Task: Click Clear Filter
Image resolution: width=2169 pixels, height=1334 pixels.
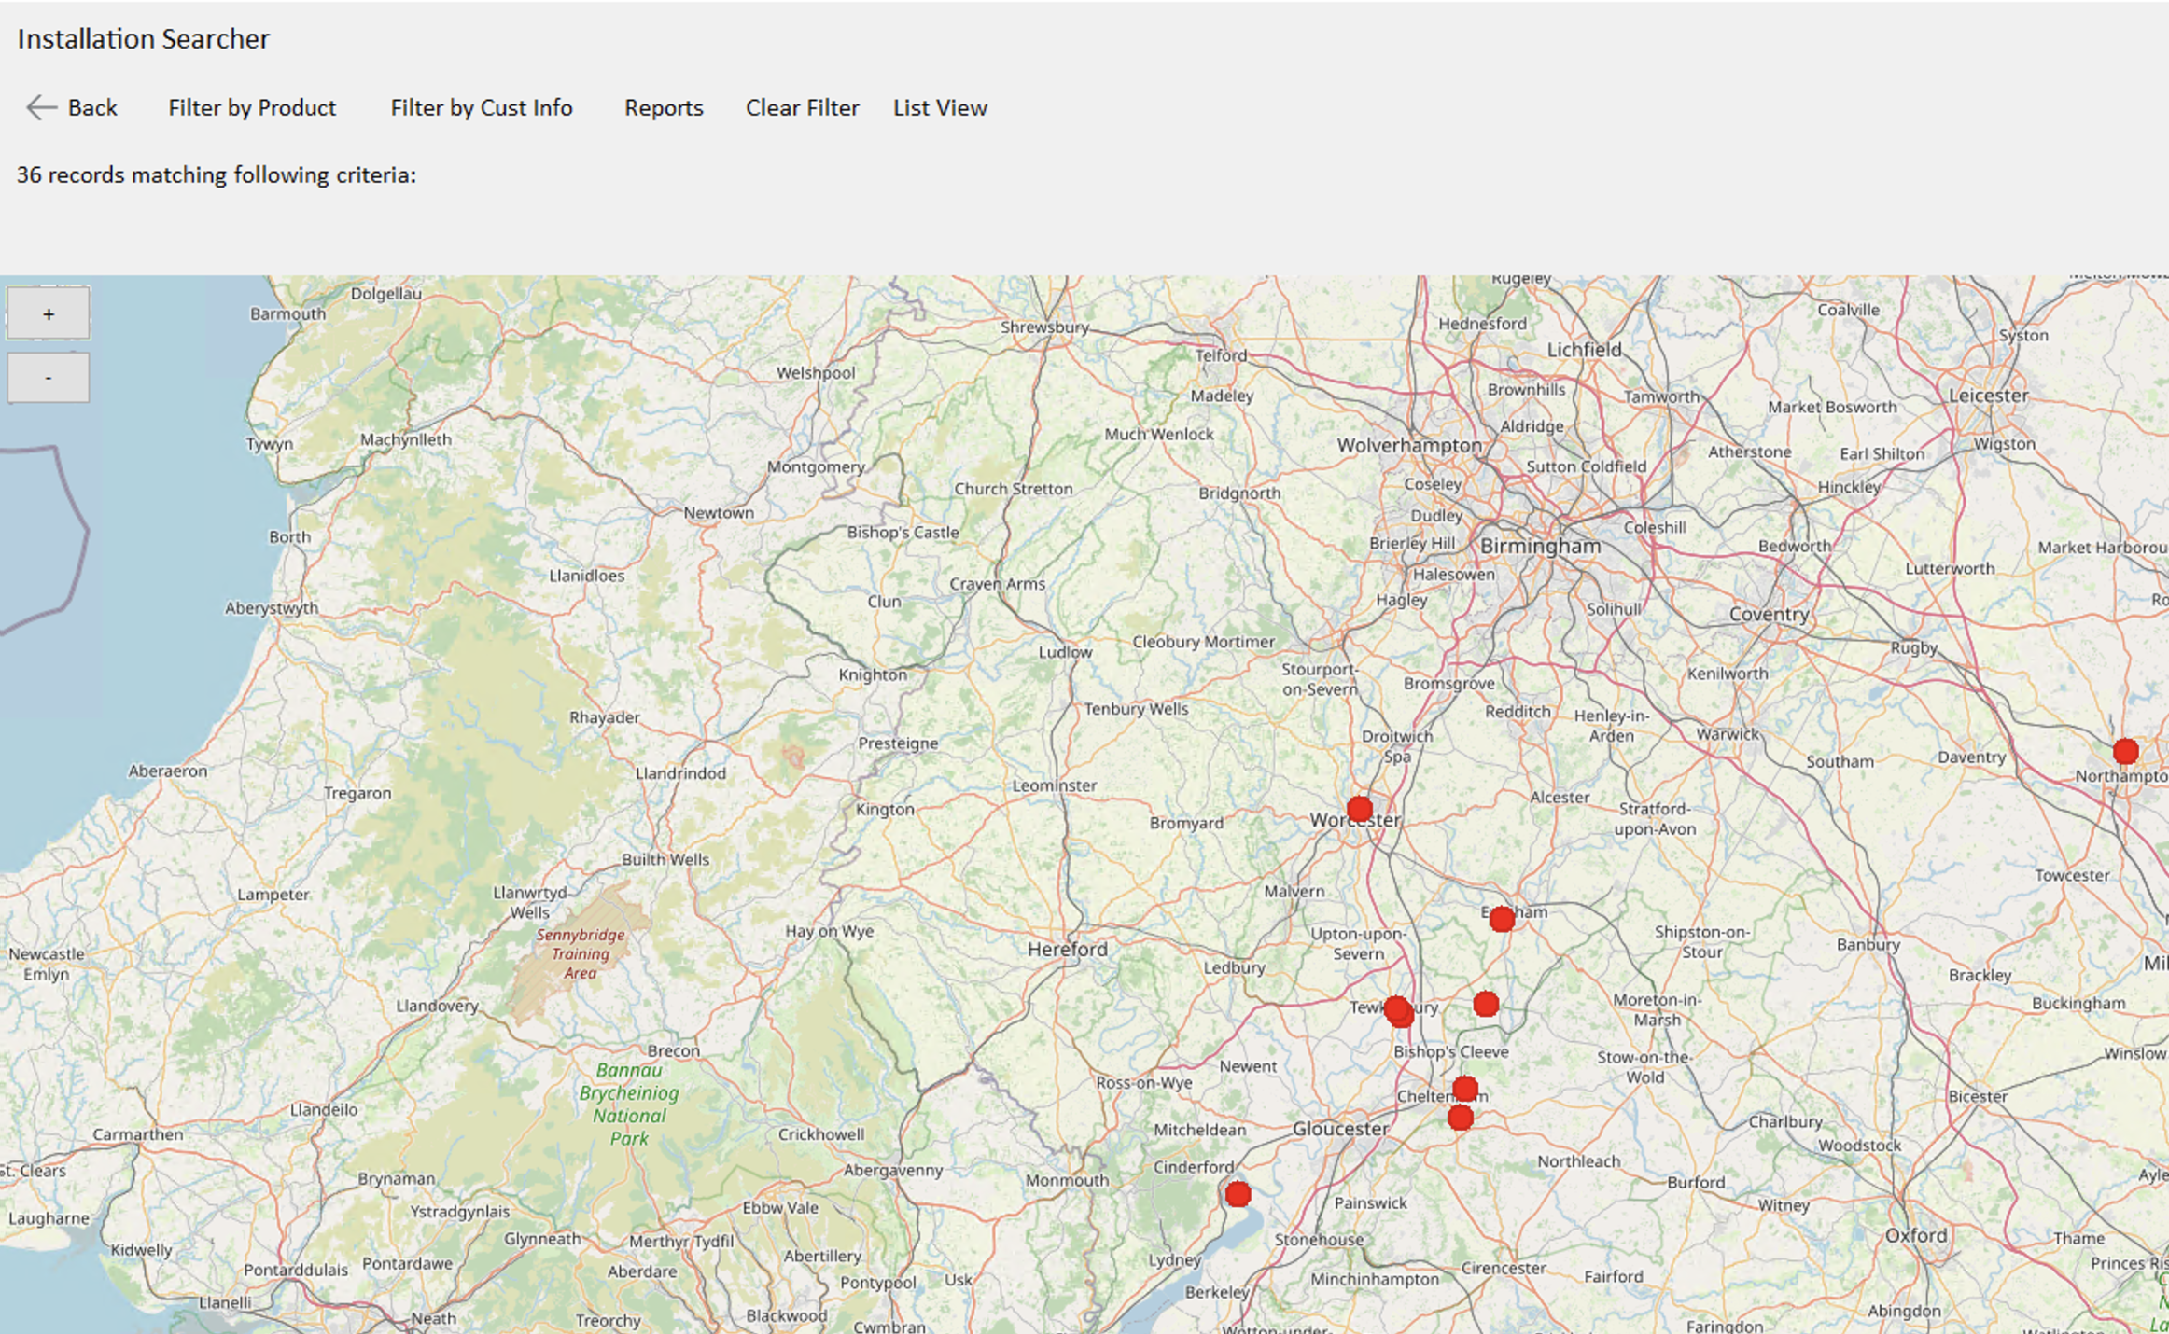Action: (802, 108)
